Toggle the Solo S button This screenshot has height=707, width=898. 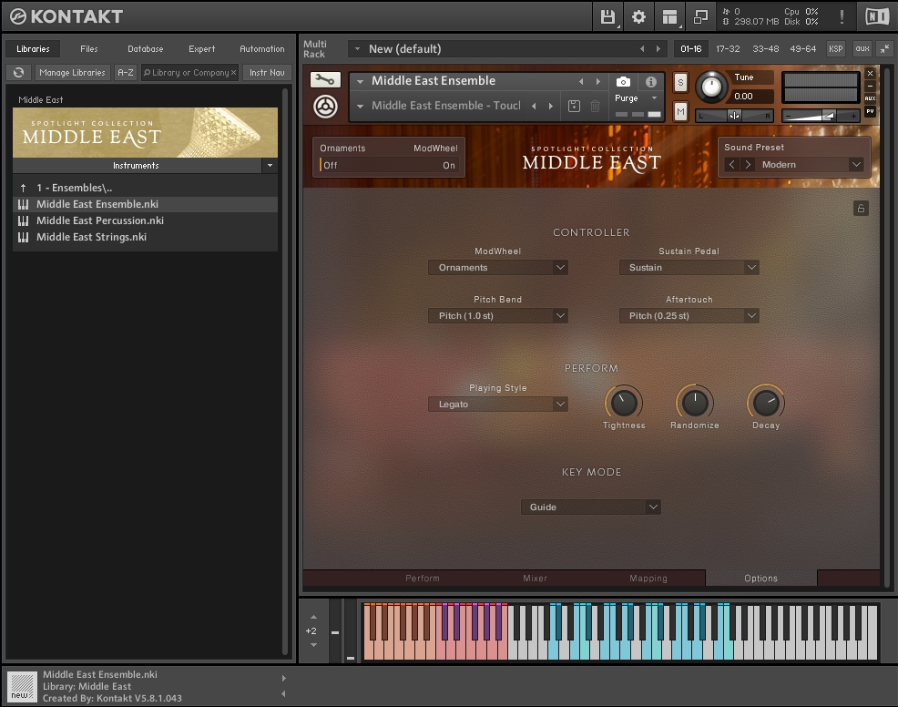click(680, 82)
